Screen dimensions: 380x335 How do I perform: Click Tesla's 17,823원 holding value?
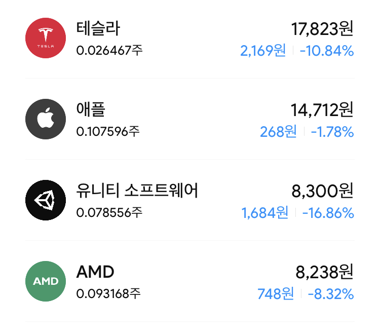(x=322, y=29)
